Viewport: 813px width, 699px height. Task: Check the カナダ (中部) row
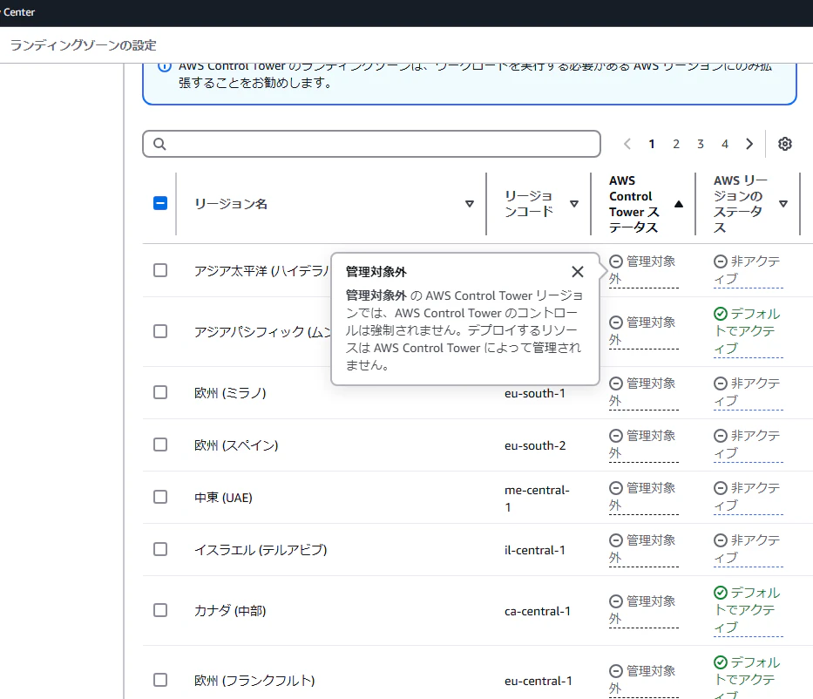[x=160, y=610]
